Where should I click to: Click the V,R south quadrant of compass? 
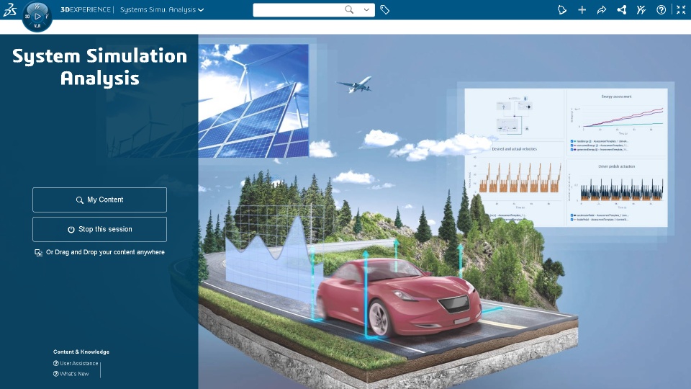(37, 26)
